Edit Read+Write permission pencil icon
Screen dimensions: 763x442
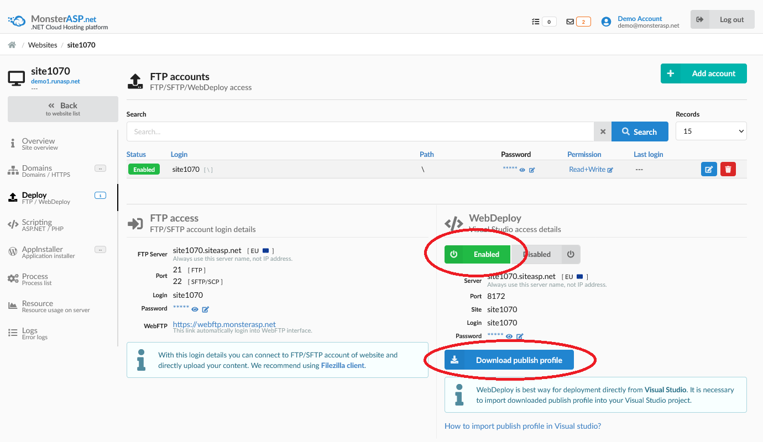tap(610, 170)
